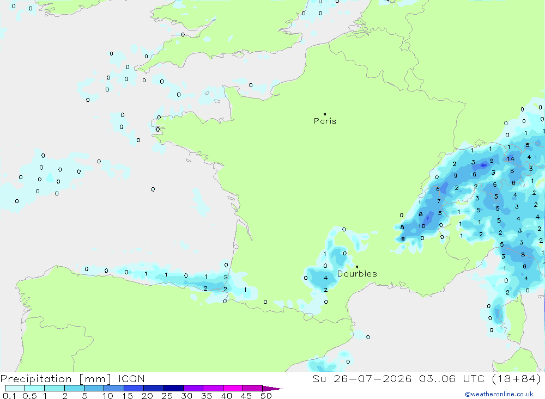Click the "14" precipitation value on map
Viewport: 545px width, 399px height.
coord(511,159)
